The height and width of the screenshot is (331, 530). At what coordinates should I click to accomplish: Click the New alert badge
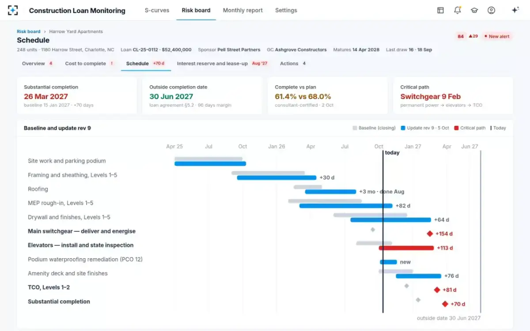[496, 36]
